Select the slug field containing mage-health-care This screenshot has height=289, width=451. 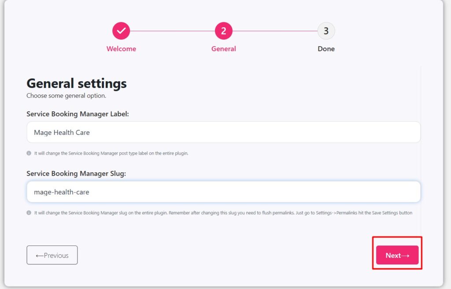[x=224, y=191]
